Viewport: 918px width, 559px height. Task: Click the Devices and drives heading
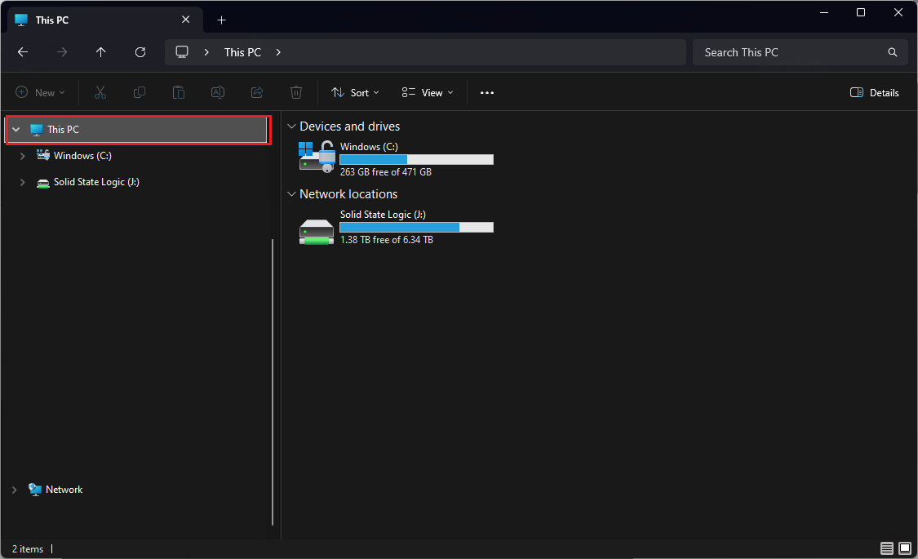[x=349, y=126]
